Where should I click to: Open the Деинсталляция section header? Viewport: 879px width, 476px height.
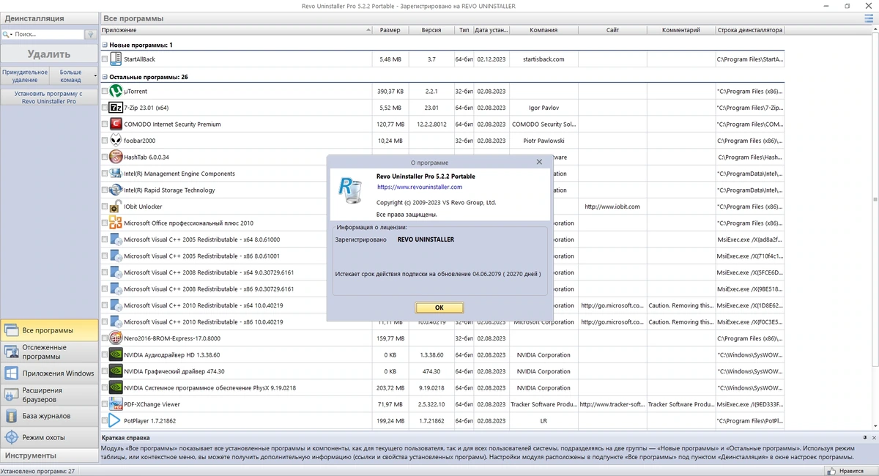[49, 18]
